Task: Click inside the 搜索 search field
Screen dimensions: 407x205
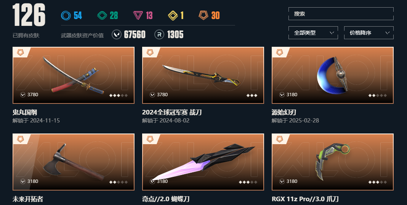Action: (x=341, y=14)
